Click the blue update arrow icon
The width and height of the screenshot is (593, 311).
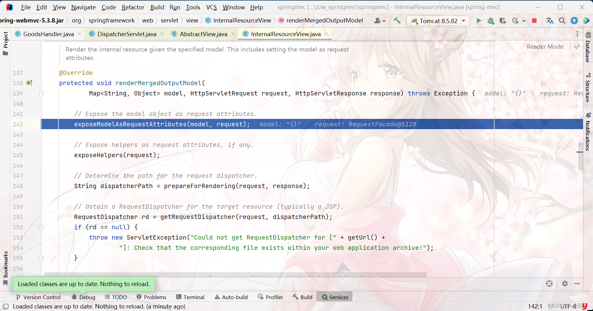(x=574, y=21)
